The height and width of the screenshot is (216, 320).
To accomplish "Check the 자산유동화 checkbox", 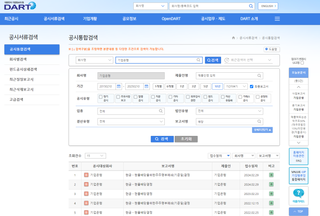I will [223, 97].
